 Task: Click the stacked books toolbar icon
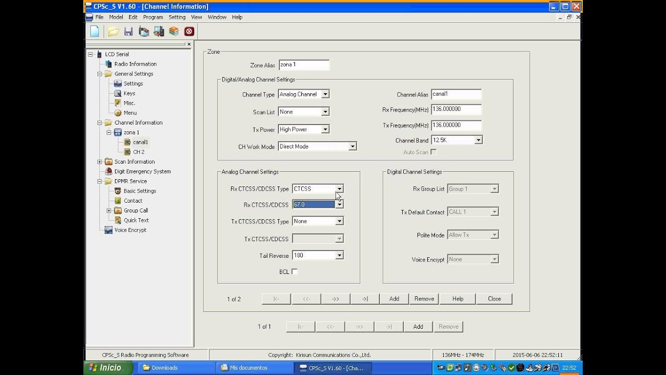tap(174, 31)
